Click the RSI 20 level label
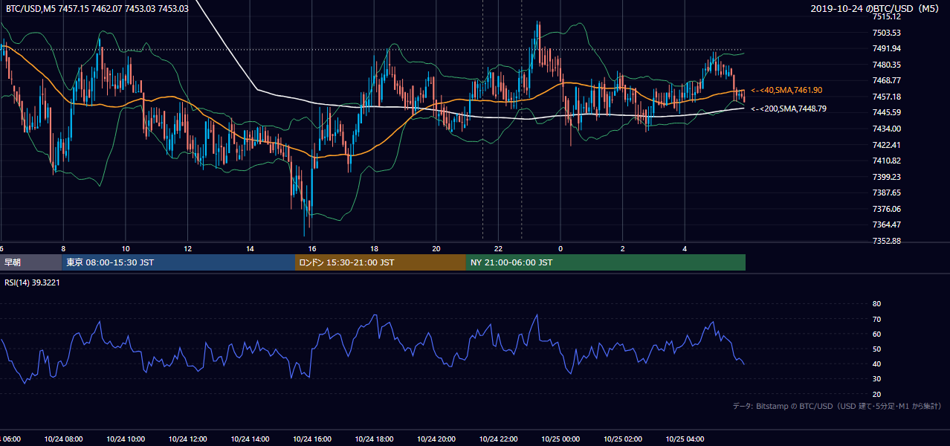This screenshot has width=950, height=446. tap(876, 394)
